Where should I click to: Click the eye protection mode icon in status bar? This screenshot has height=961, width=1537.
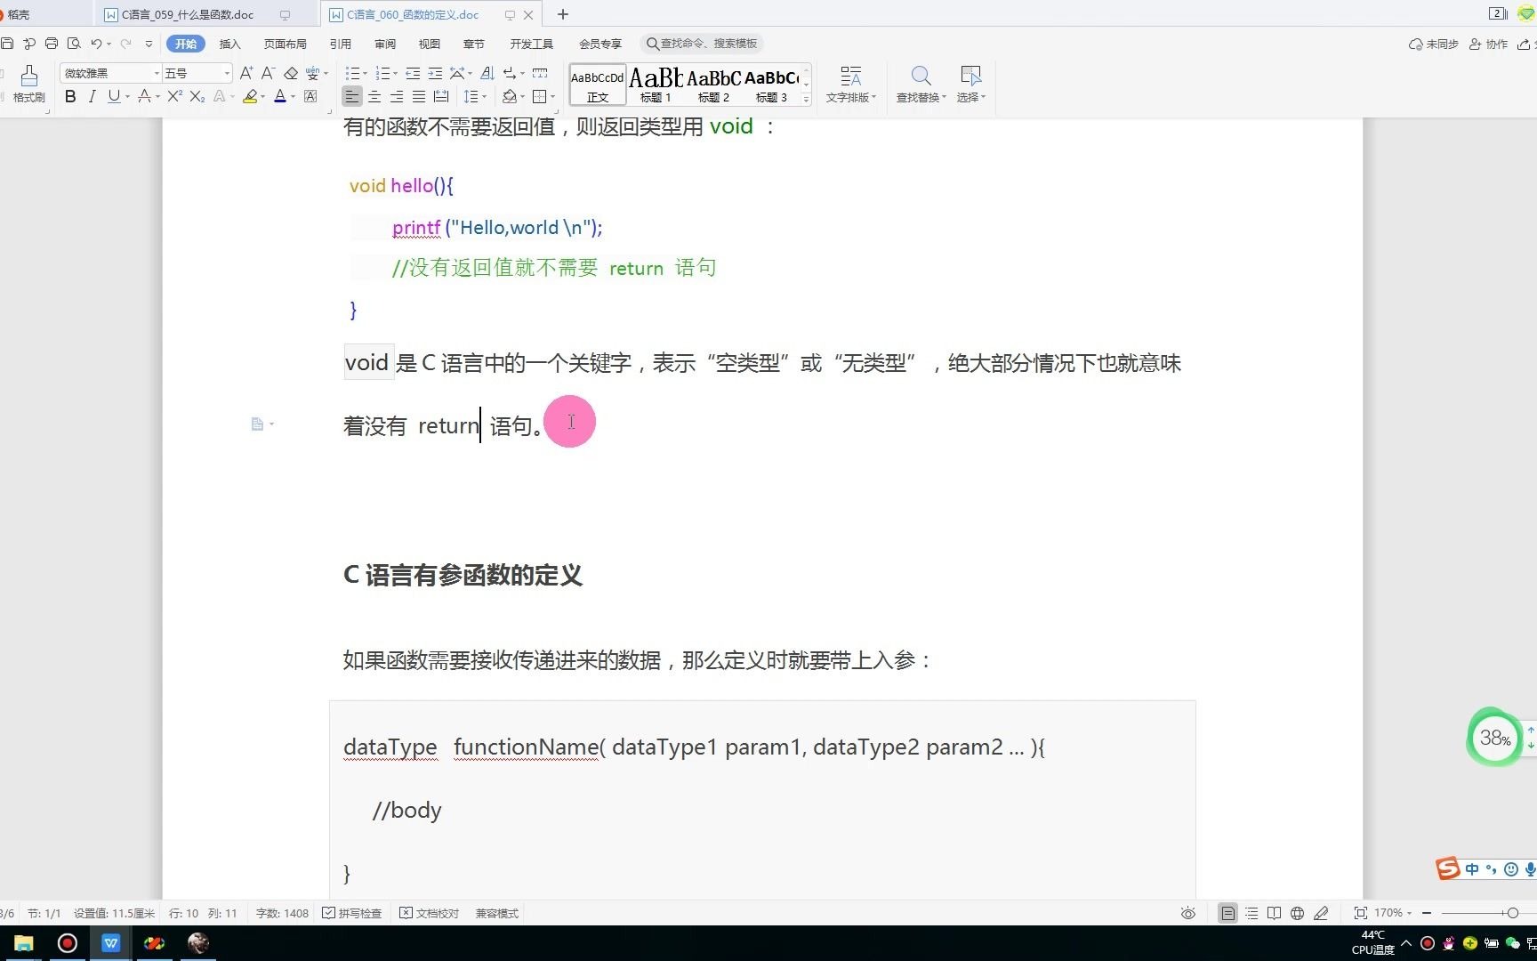click(x=1188, y=913)
